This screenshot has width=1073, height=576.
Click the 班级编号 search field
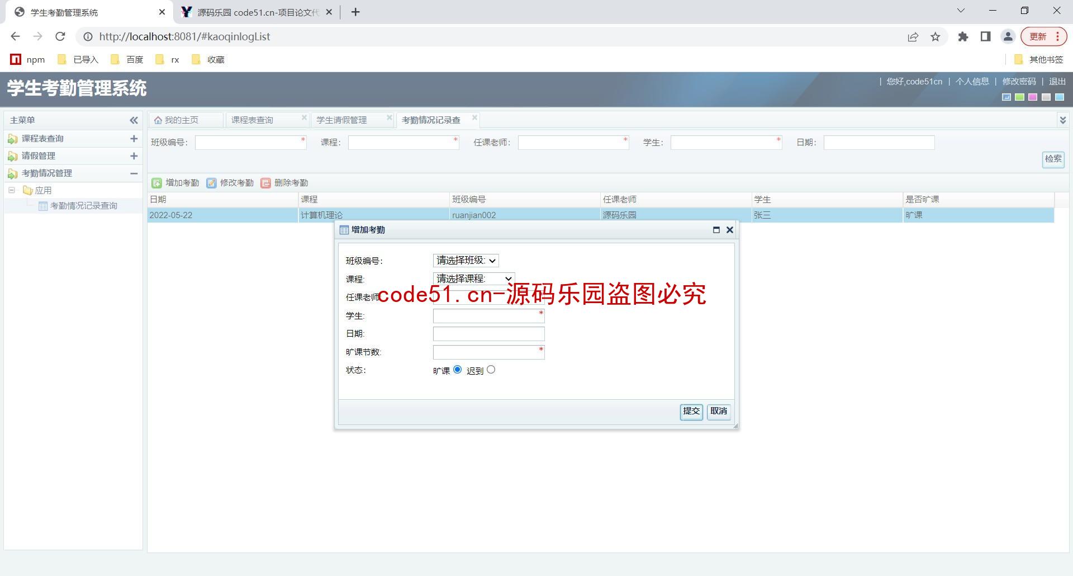(250, 143)
